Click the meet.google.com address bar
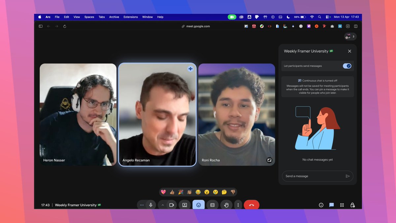Screen dimensions: 396x223 (x=196, y=26)
